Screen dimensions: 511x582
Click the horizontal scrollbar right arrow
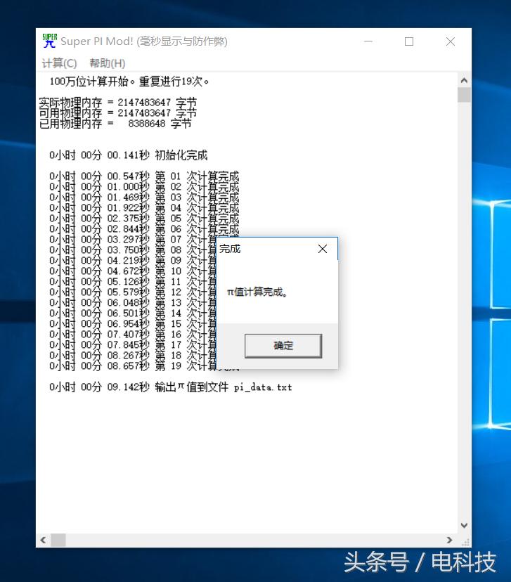[x=450, y=540]
